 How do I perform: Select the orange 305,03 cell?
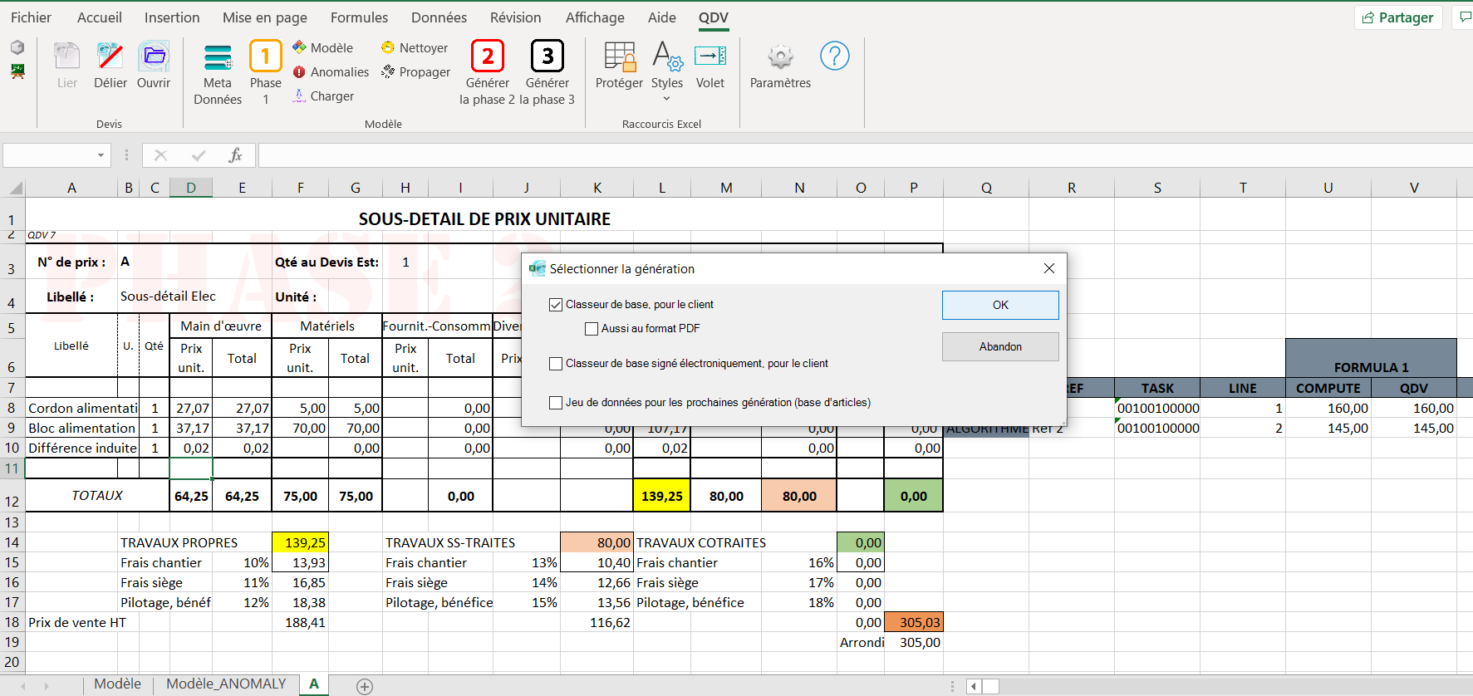point(914,622)
